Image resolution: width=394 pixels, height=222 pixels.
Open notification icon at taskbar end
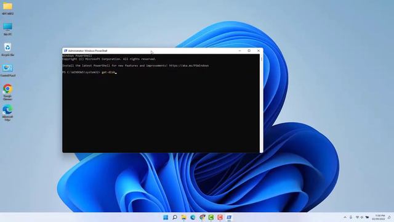click(389, 217)
